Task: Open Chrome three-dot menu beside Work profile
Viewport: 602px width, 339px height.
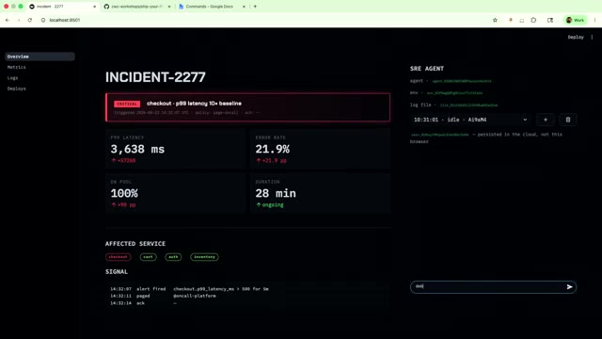Action: coord(594,20)
